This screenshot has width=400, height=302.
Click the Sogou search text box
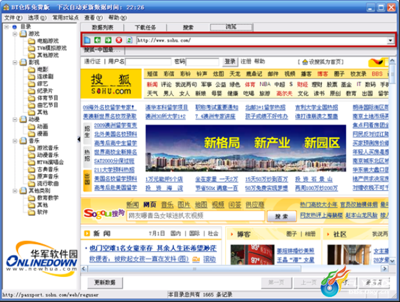(196, 216)
